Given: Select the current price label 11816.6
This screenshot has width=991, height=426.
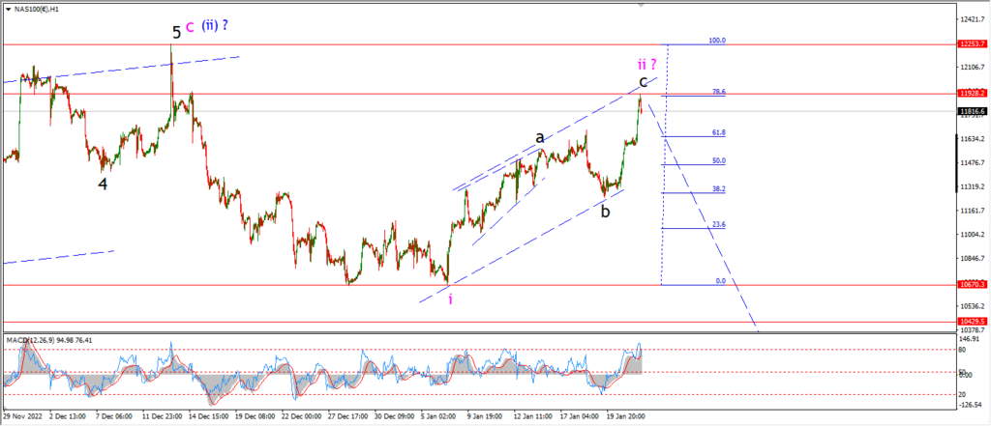Looking at the screenshot, I should tap(972, 112).
